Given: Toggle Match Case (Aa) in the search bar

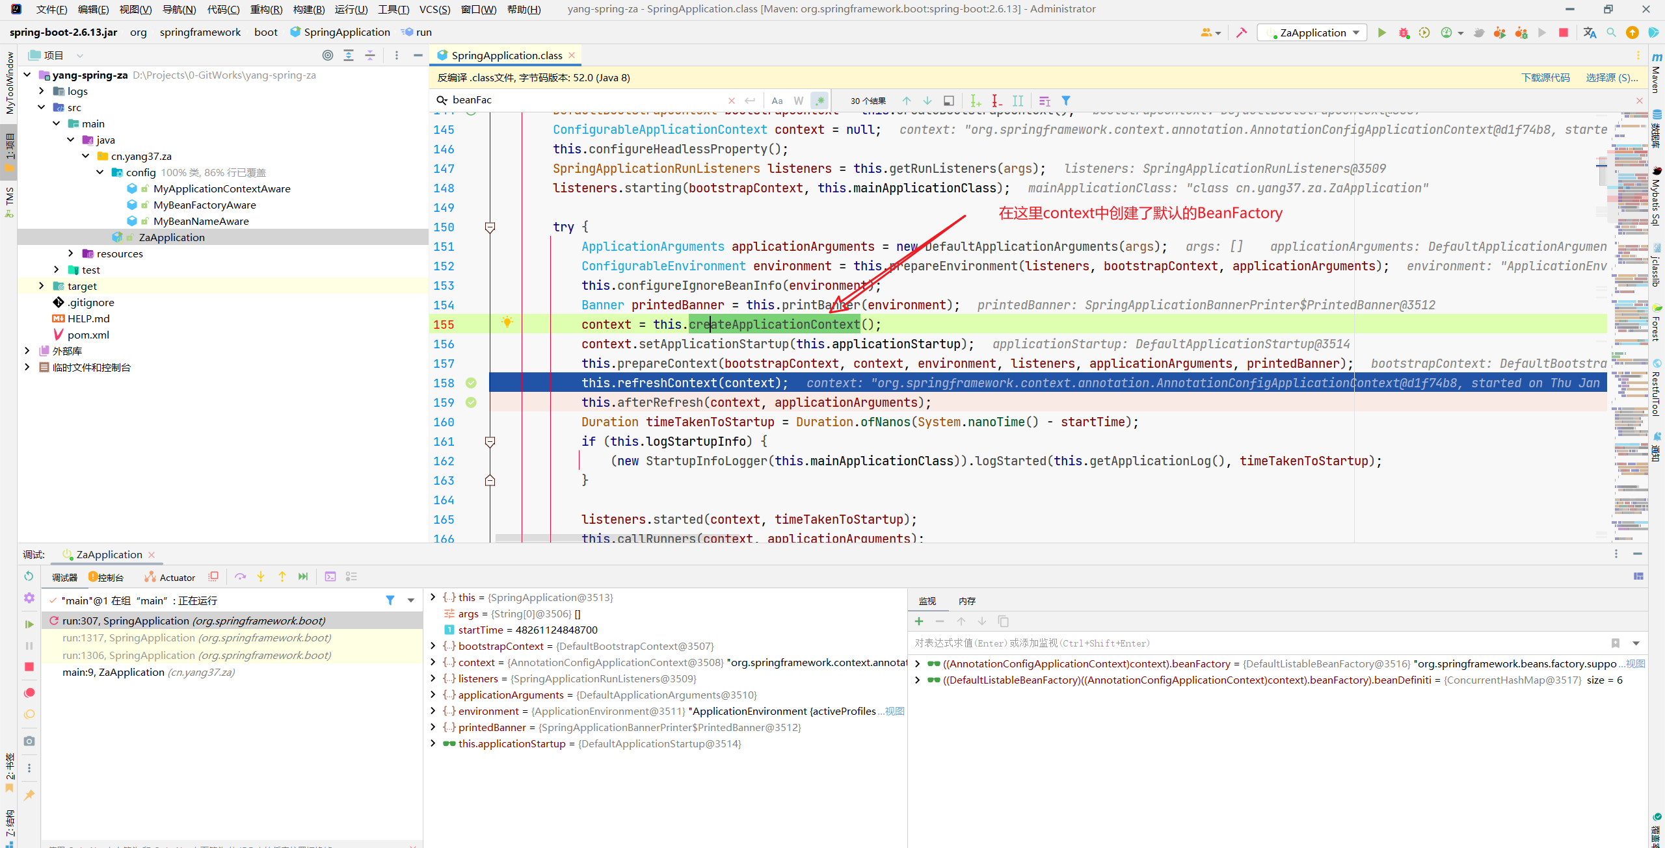Looking at the screenshot, I should 777,101.
